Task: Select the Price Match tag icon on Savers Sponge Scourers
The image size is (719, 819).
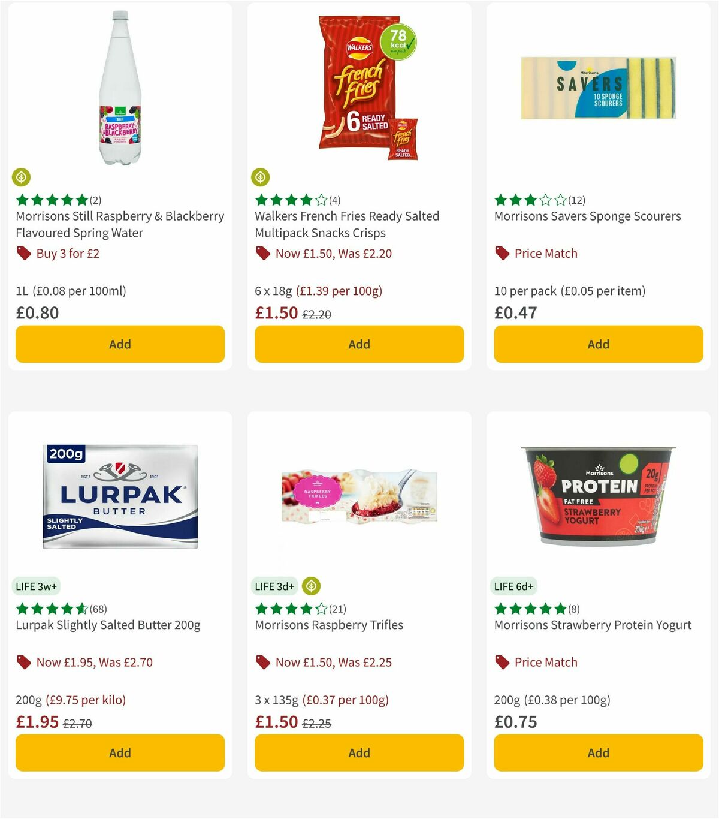Action: [502, 254]
